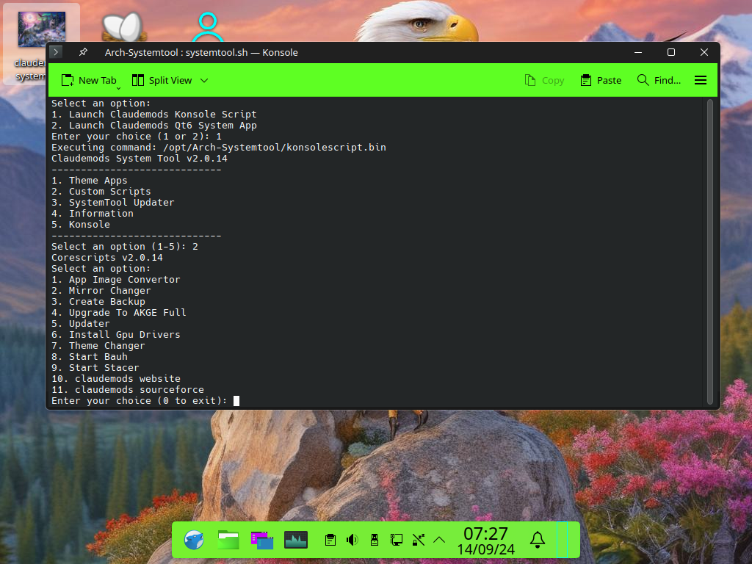The height and width of the screenshot is (564, 752).
Task: Paste clipboard into the terminal
Action: tap(601, 81)
